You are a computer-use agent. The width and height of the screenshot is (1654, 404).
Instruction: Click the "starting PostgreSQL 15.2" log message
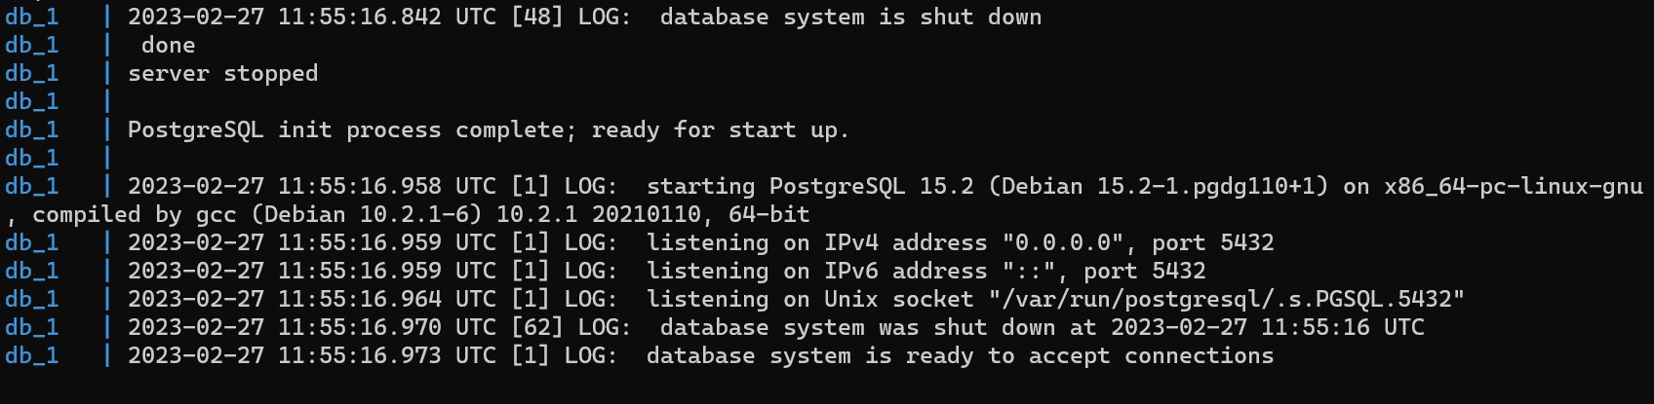point(809,187)
